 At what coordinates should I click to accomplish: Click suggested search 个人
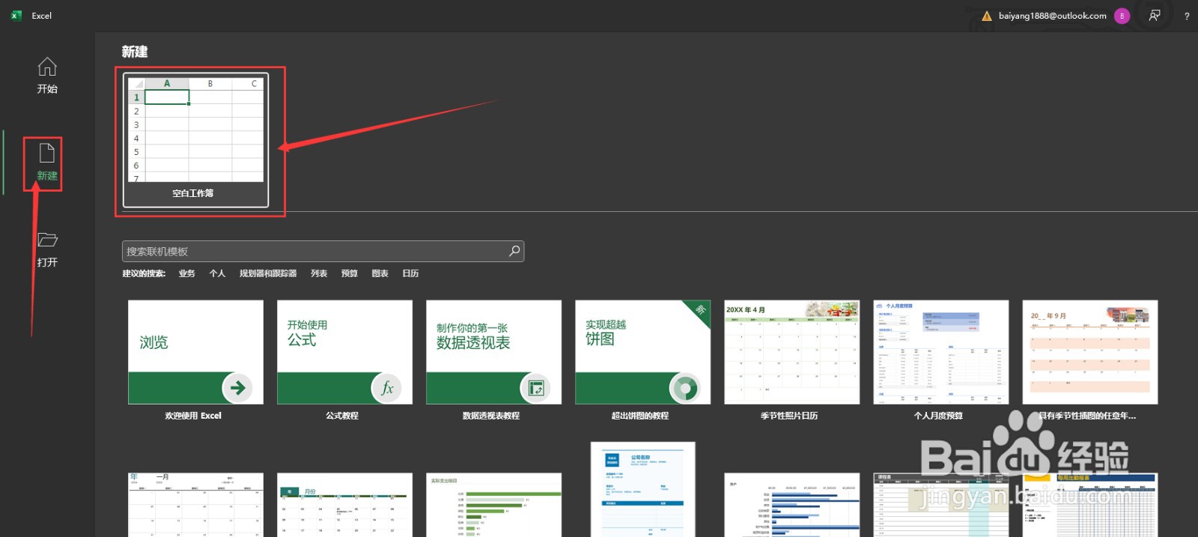[217, 273]
